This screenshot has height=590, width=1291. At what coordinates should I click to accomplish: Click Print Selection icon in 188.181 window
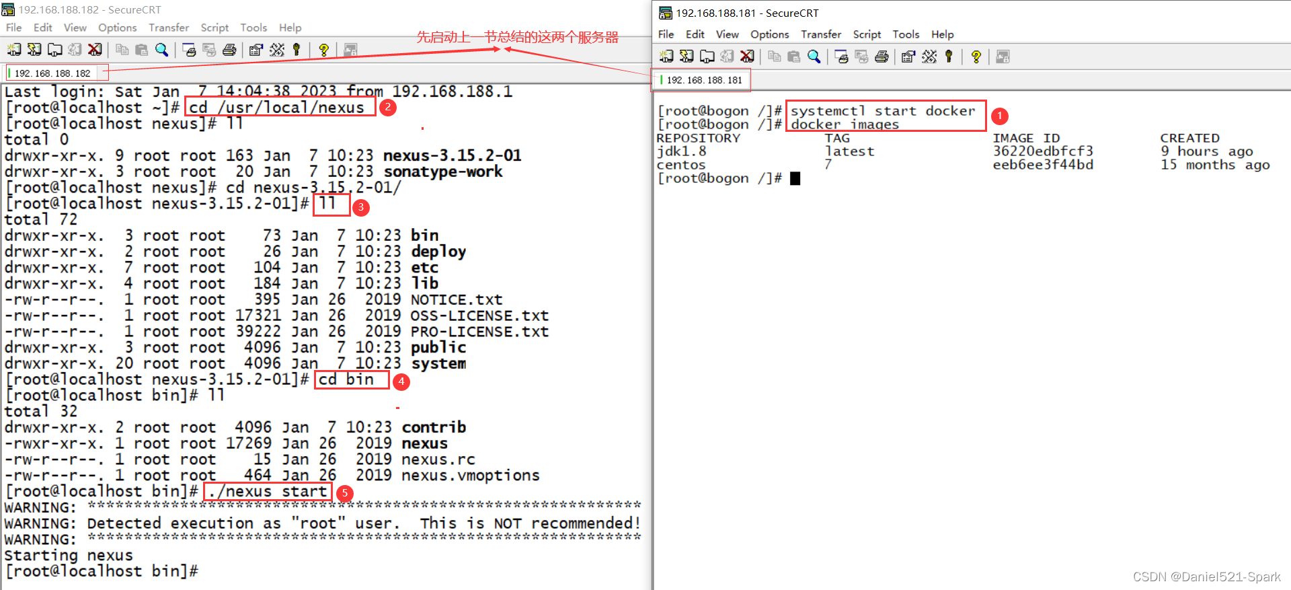pos(861,57)
